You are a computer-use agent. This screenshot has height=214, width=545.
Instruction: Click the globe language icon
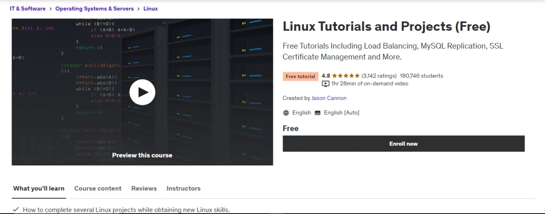coord(286,113)
